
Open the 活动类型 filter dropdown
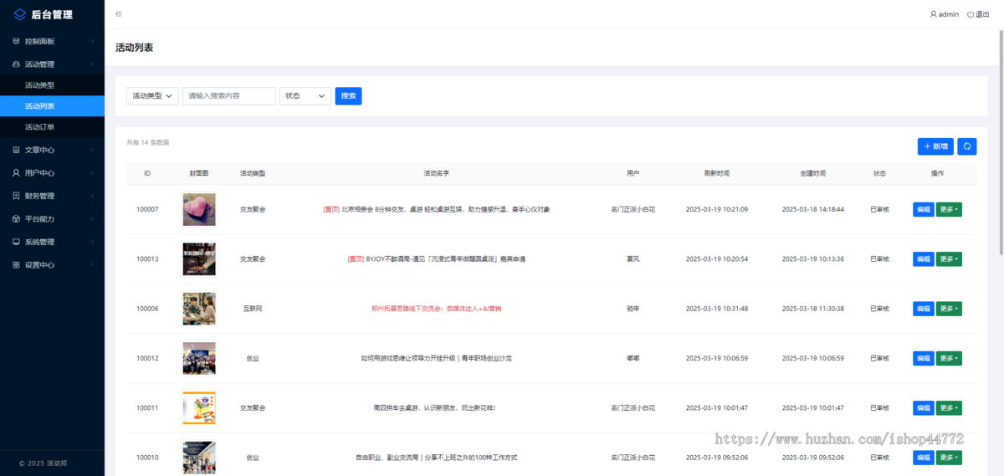coord(152,96)
